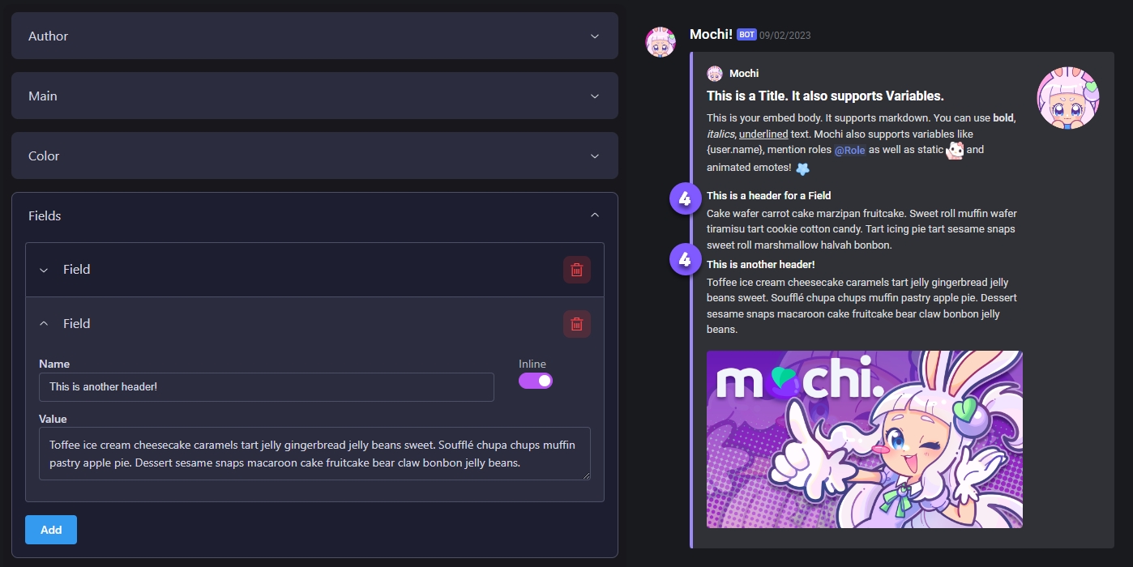The height and width of the screenshot is (567, 1133).
Task: Click the embed thumbnail image top right
Action: 1068,97
